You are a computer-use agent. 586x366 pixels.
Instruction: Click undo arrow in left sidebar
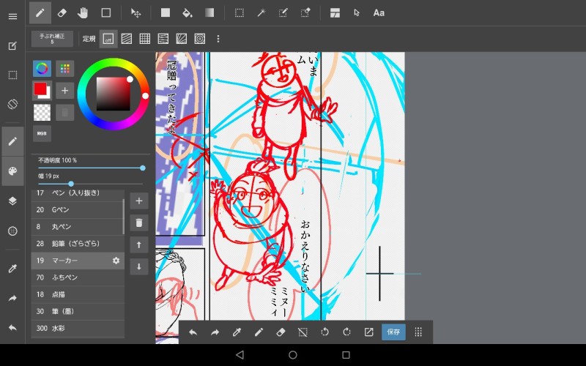(x=12, y=327)
